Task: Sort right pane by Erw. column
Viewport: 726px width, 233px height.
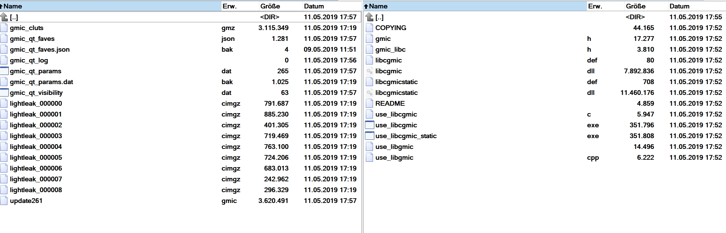Action: point(595,6)
